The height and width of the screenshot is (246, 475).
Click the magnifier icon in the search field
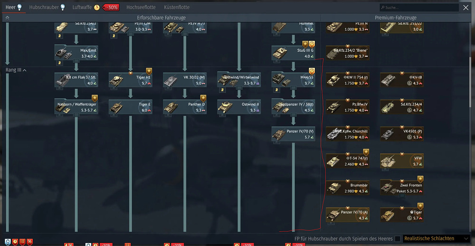[x=383, y=8]
